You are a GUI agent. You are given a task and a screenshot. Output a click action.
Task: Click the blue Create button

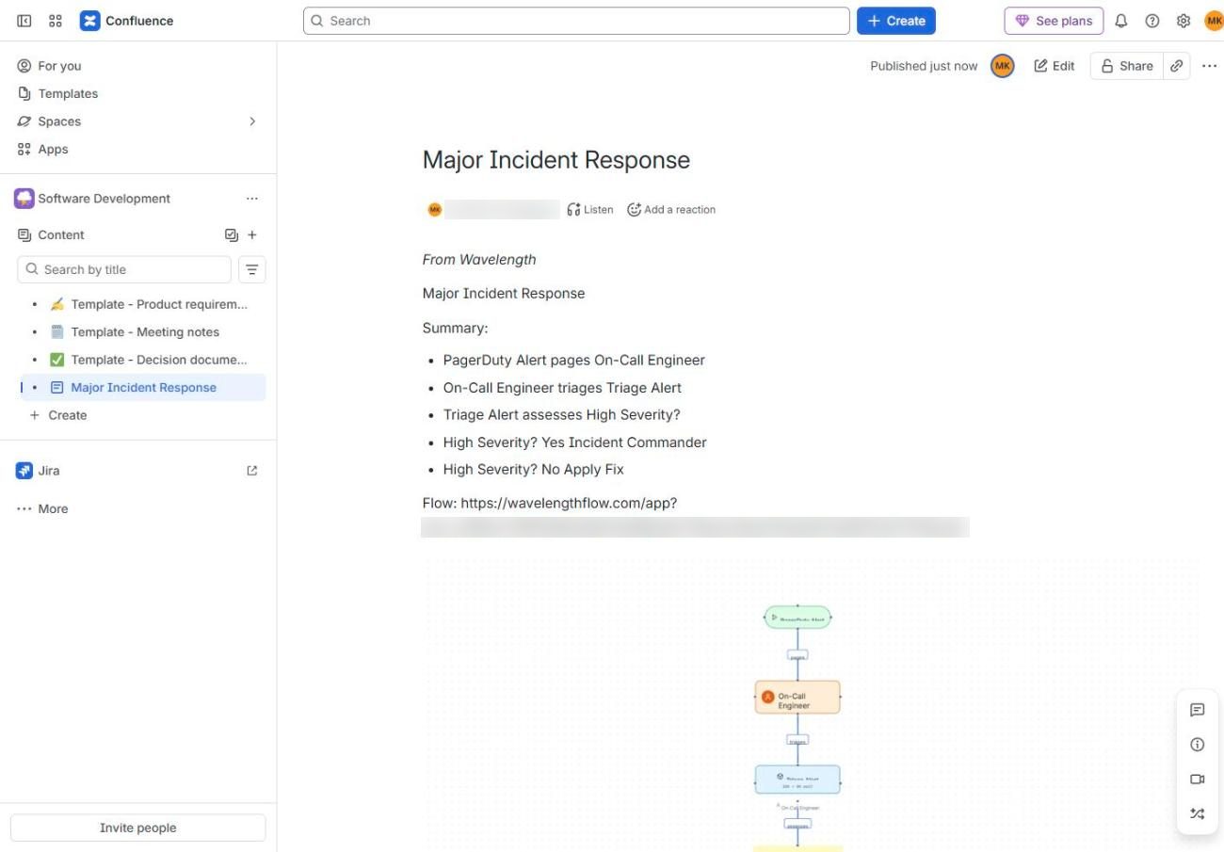click(x=896, y=21)
